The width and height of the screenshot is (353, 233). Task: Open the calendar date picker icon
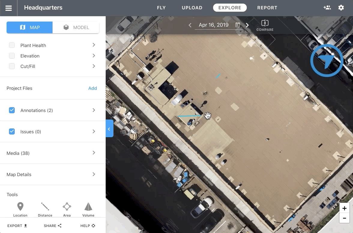coord(238,25)
